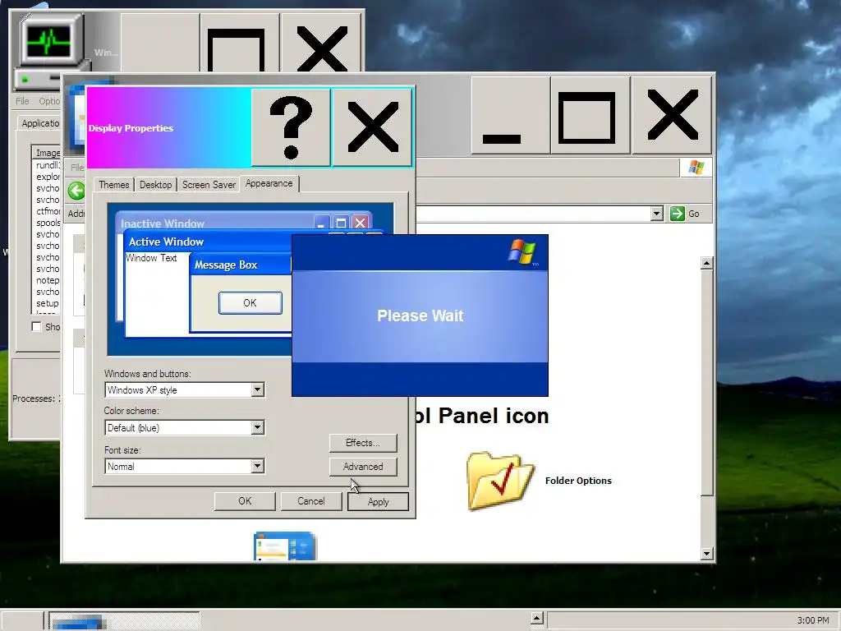Open the address bar dropdown arrow

[x=656, y=214]
